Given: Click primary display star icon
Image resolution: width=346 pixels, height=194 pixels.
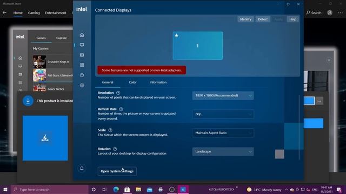Looking at the screenshot, I should click(x=177, y=36).
